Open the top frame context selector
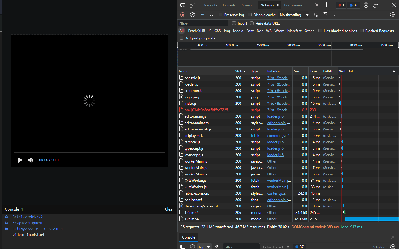 203,247
